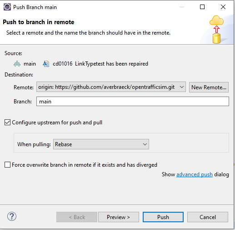Click into the Branch text field
The width and height of the screenshot is (235, 230).
point(133,102)
